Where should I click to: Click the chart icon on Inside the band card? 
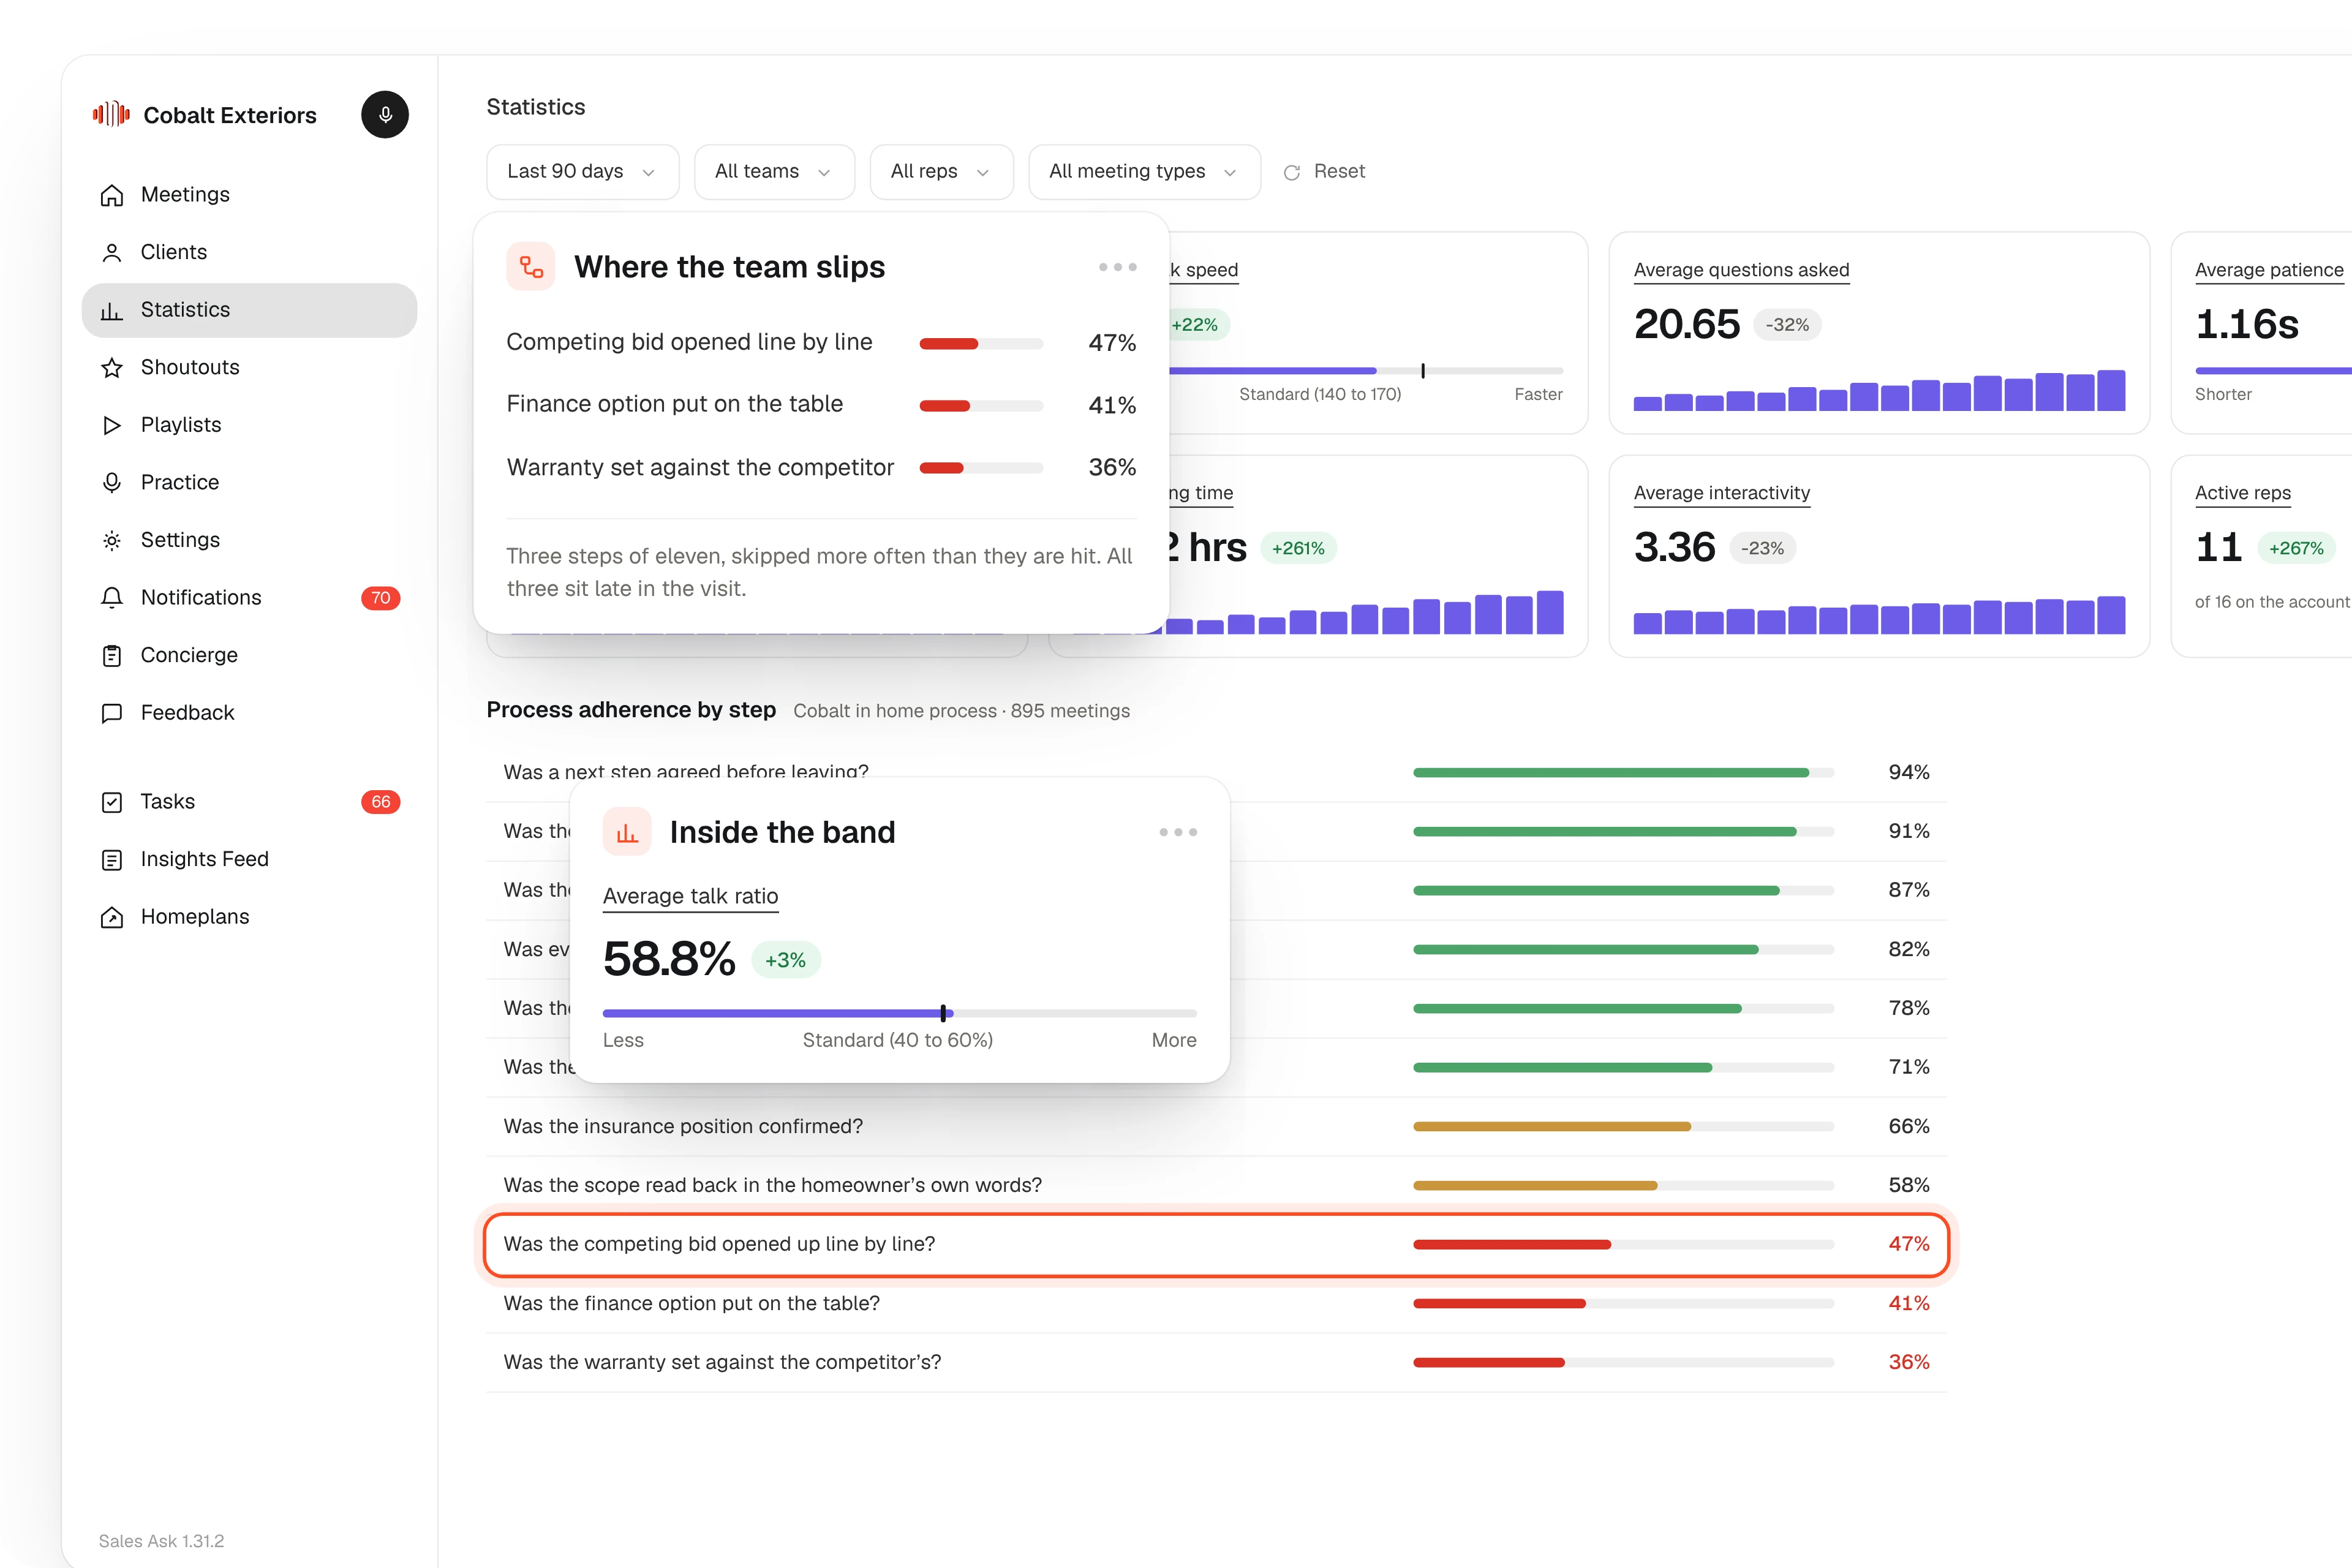627,831
